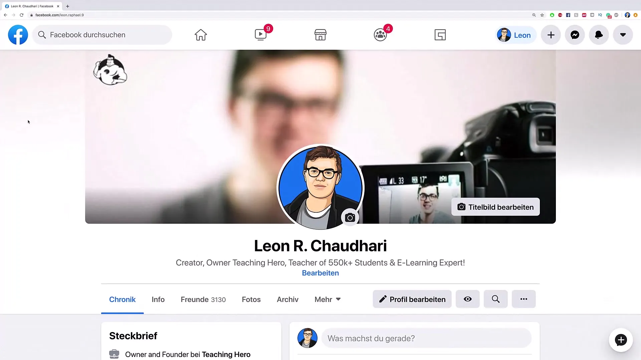Click the notifications bell icon

[598, 35]
